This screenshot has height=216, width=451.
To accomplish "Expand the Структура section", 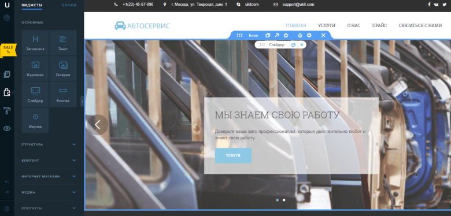I will 49,144.
